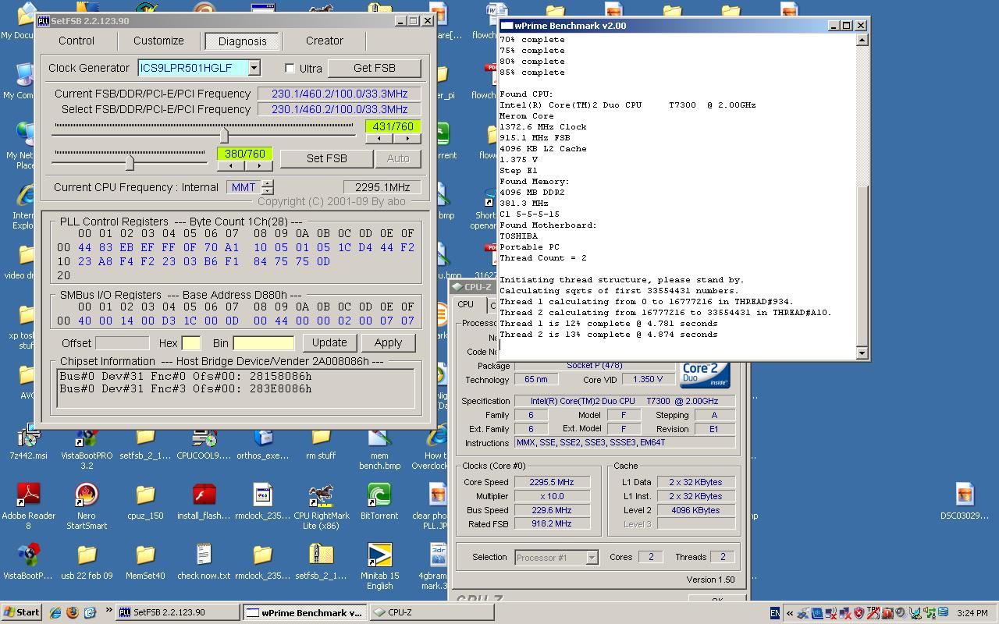Click the Current CPU Frequency value 2295.1MHz
999x624 pixels.
(x=382, y=187)
